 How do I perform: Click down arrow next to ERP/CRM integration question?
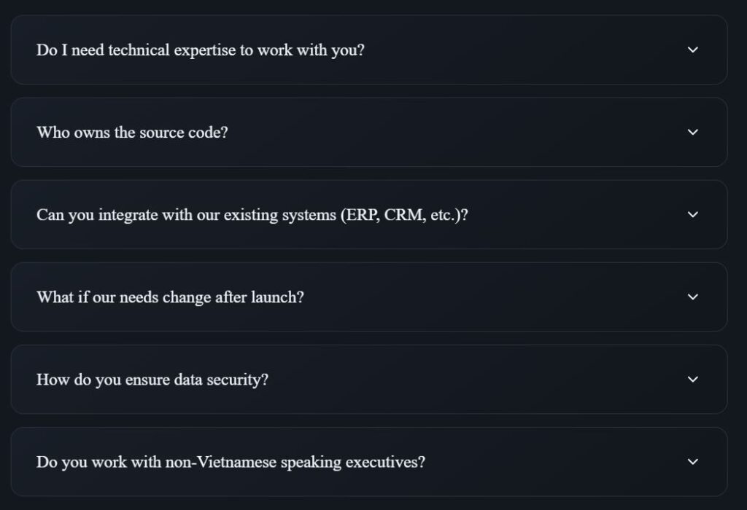(693, 214)
